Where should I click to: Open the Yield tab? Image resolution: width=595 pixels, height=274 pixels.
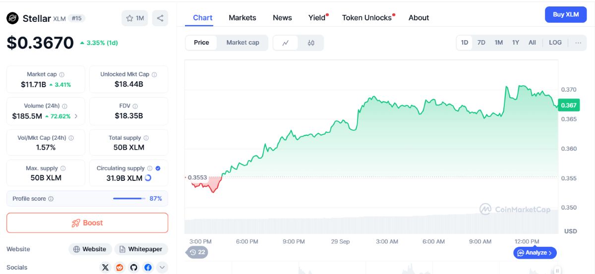317,18
